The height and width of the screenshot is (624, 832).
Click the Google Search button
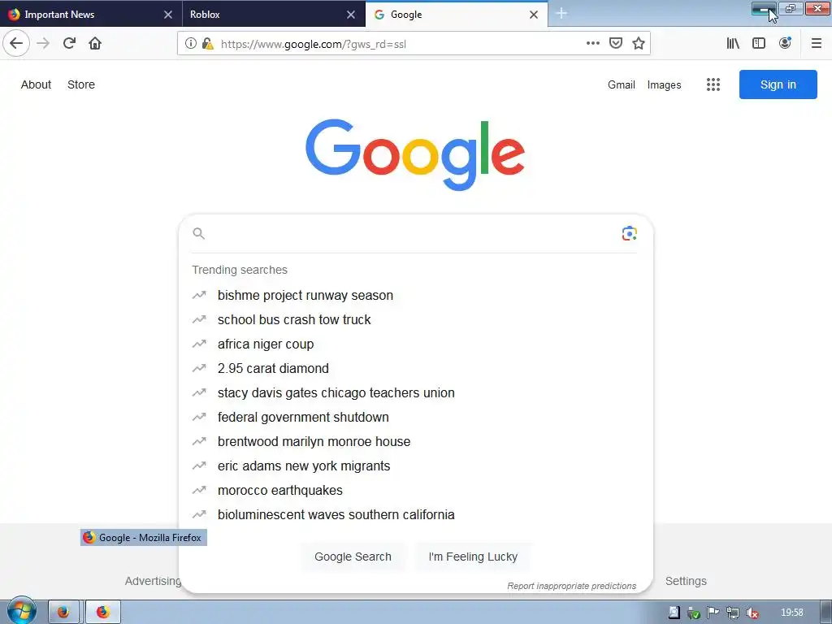click(353, 557)
